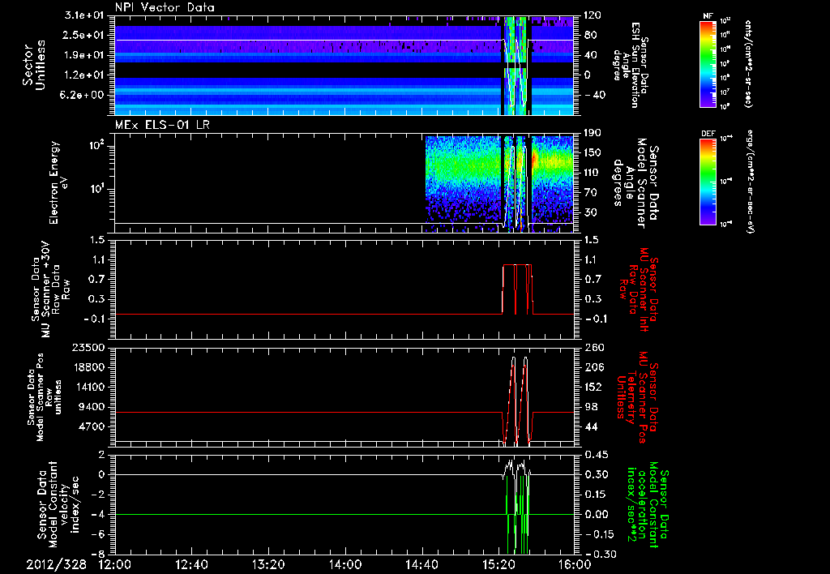This screenshot has height=574, width=830.
Task: Select the 15:20 time axis label
Action: (x=498, y=563)
